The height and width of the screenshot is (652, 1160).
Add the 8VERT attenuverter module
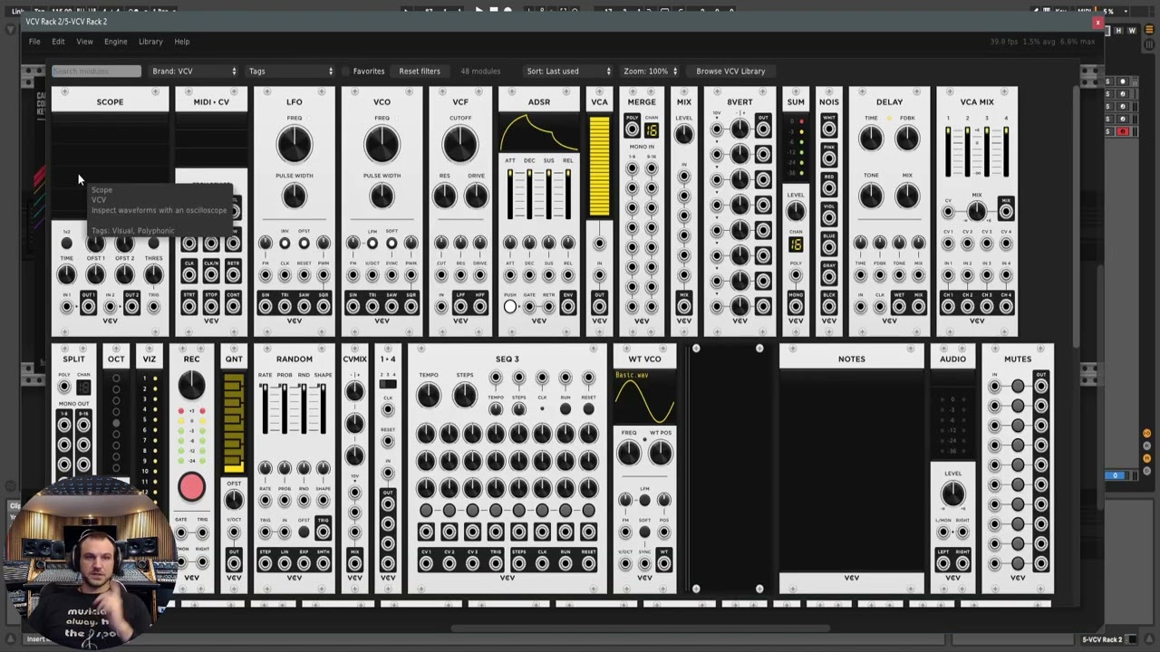pos(739,212)
